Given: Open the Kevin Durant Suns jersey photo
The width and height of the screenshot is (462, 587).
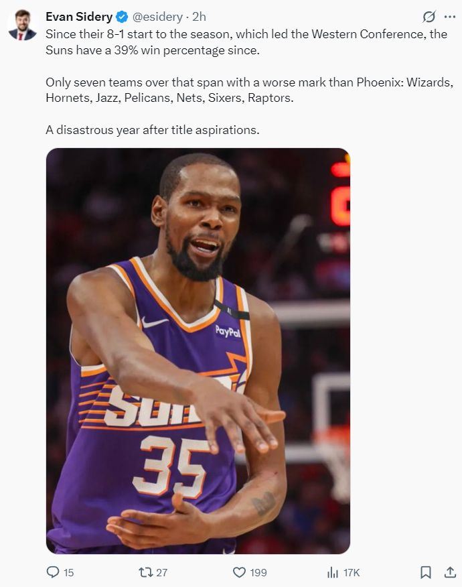Looking at the screenshot, I should coord(198,350).
